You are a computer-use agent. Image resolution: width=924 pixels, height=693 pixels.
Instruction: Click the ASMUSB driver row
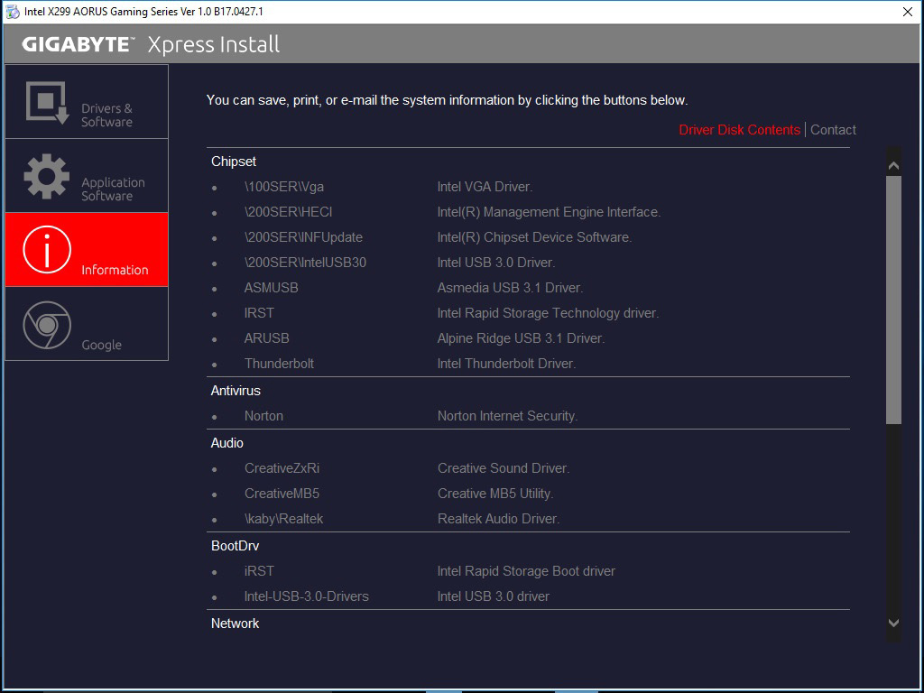tap(271, 288)
